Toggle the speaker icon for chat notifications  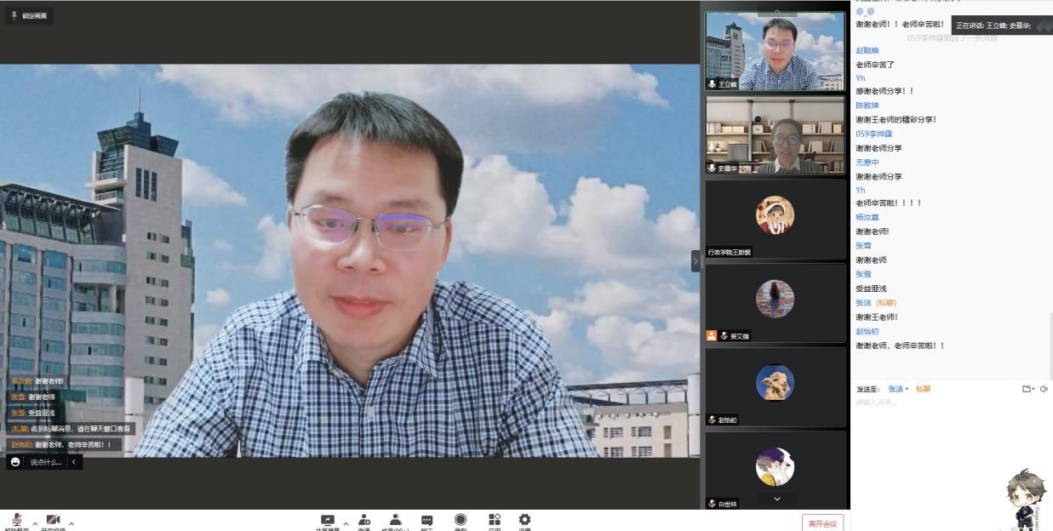pyautogui.click(x=1044, y=389)
